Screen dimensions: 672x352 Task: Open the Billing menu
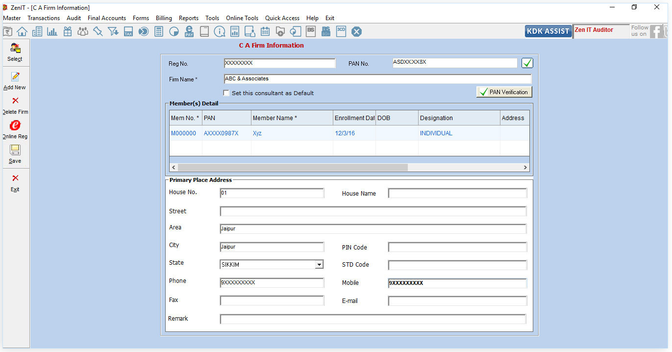164,18
